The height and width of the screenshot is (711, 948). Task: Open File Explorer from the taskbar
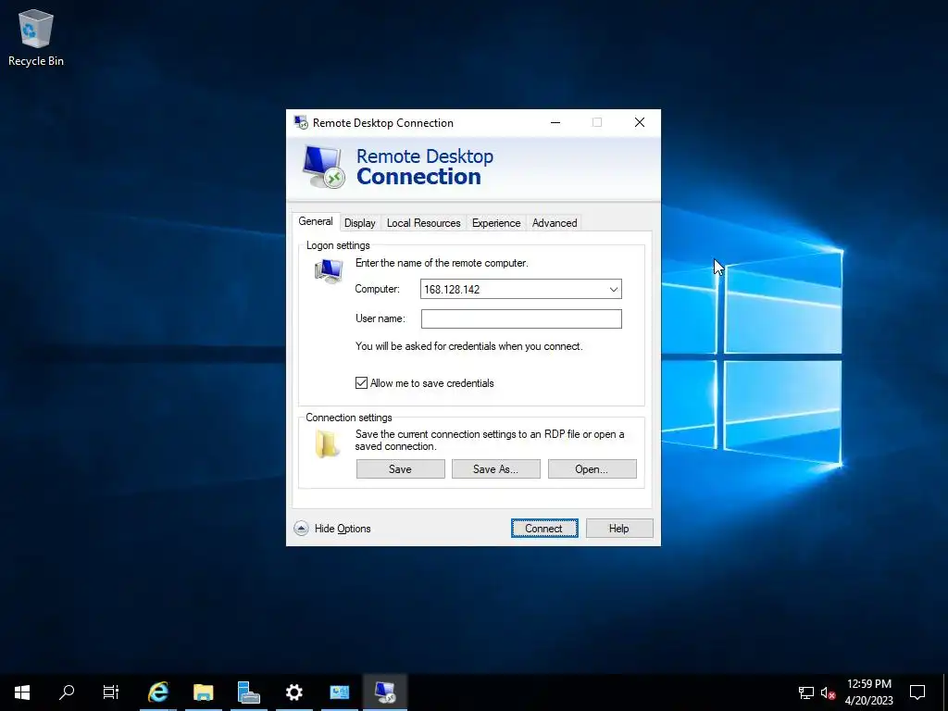coord(203,692)
